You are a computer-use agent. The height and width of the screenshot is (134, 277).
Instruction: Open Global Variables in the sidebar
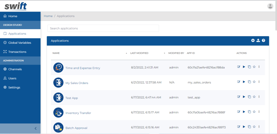(19, 43)
